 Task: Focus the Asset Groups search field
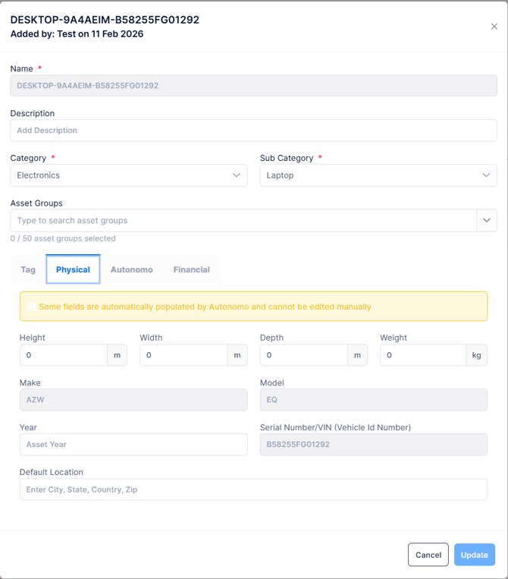coord(243,221)
